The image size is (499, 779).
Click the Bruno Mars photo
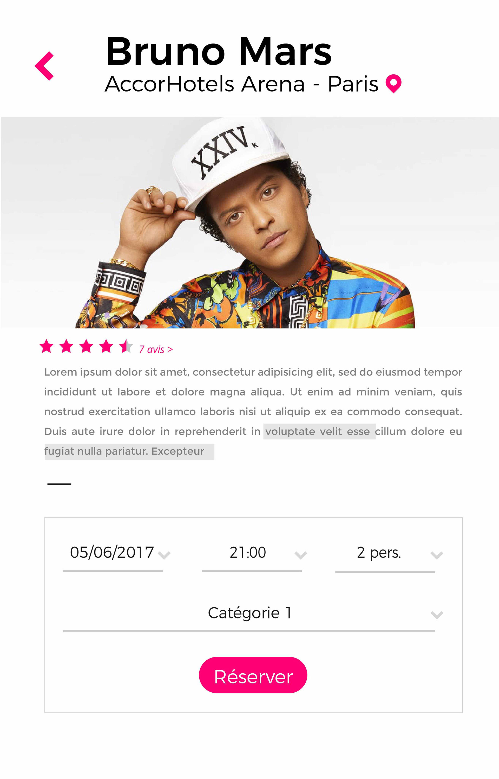250,222
